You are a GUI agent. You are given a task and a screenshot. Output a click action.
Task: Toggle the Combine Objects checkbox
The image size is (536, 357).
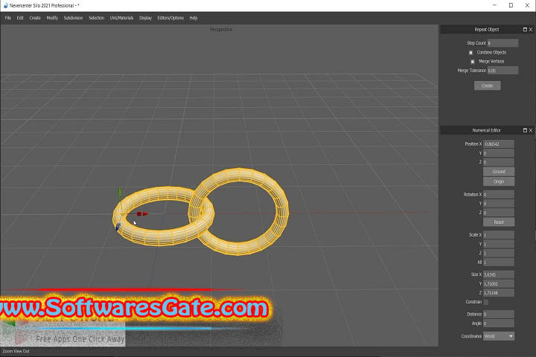(470, 52)
